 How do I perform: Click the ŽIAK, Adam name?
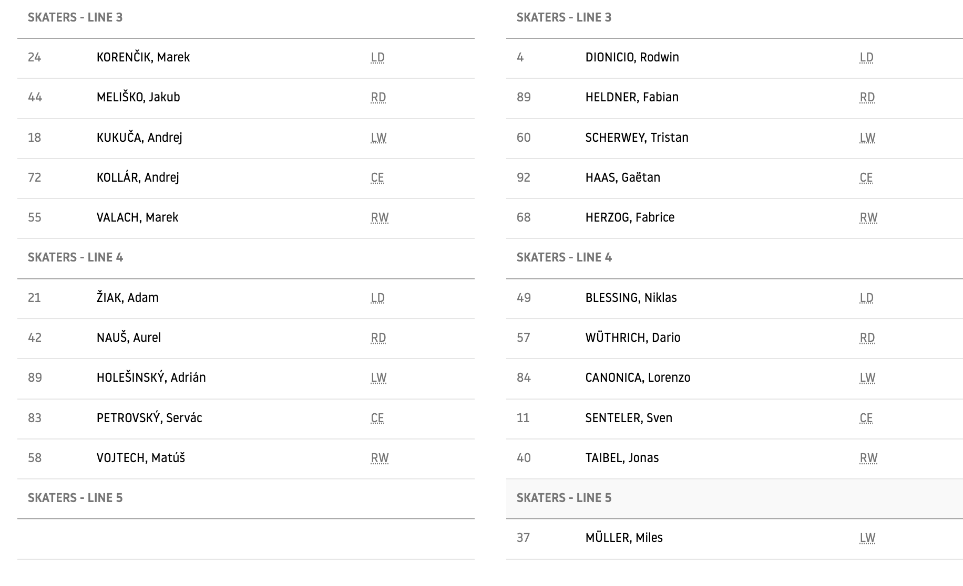coord(128,298)
